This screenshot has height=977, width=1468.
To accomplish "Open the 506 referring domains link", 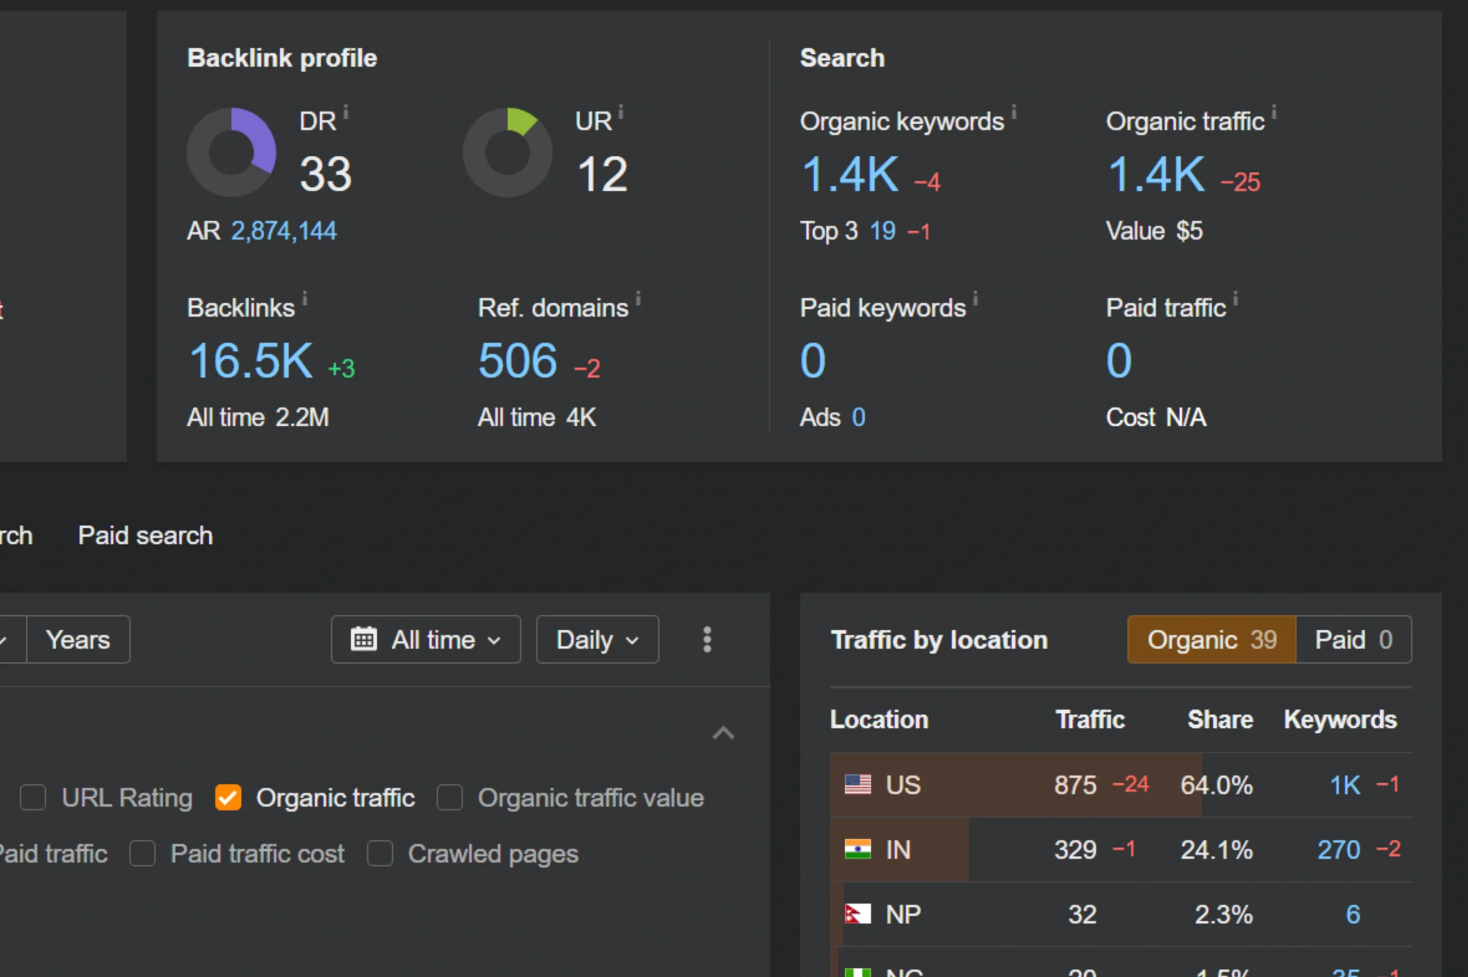I will (x=517, y=361).
